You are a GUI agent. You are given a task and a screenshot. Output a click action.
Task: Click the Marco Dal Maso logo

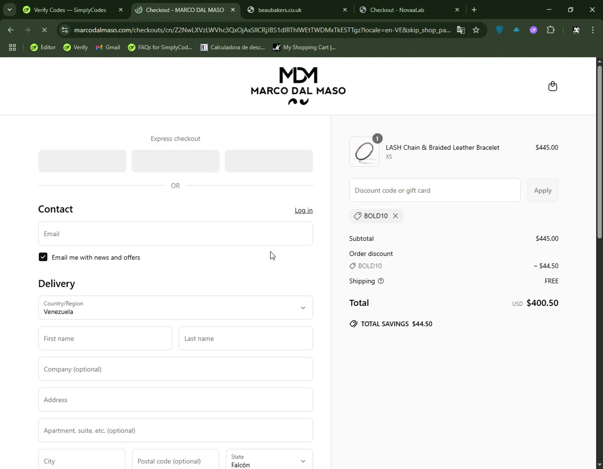pyautogui.click(x=298, y=86)
